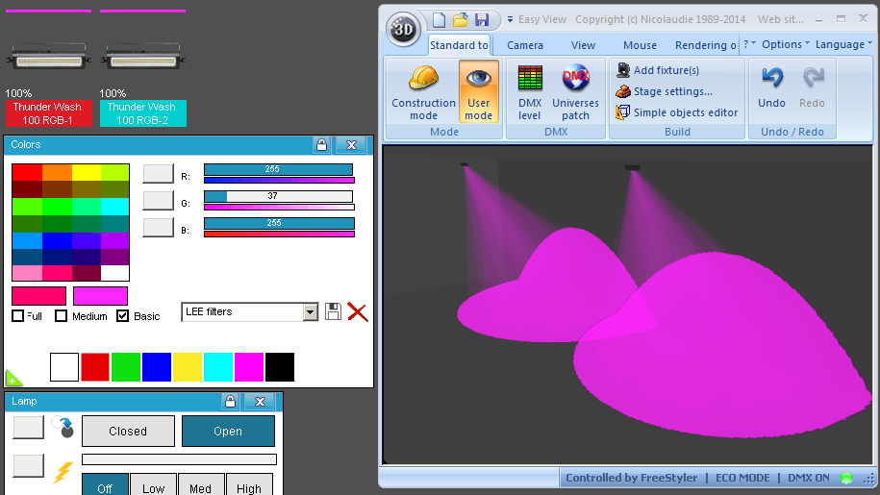Open the Options dropdown menu
Viewport: 880px width, 495px height.
point(785,44)
